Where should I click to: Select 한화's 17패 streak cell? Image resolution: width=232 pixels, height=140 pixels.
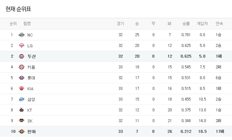[x=220, y=132]
